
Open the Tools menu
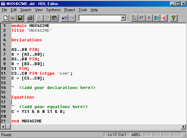point(83,10)
